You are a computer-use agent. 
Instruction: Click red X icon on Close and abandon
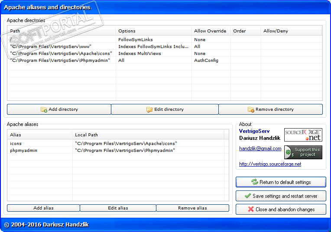251,209
